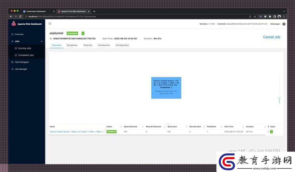Click the table row duration 9m 21s
Viewport: 295px width, 172px height.
[x=249, y=132]
